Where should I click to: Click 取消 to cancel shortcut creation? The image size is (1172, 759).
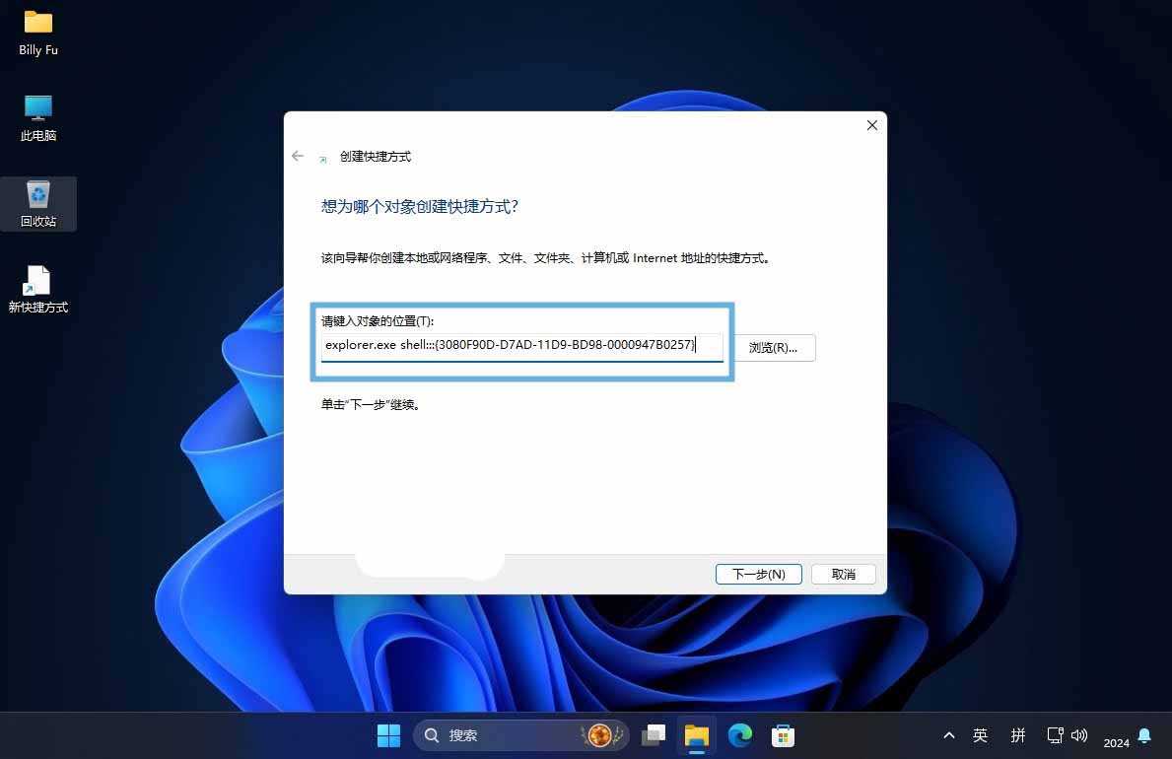point(843,574)
